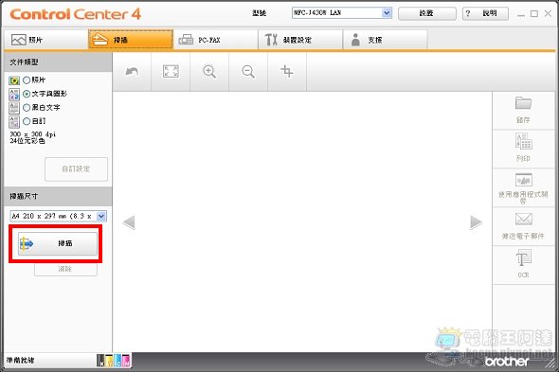559x372 pixels.
Task: Click the Ready (準備就緒) status text
Action: coord(20,361)
